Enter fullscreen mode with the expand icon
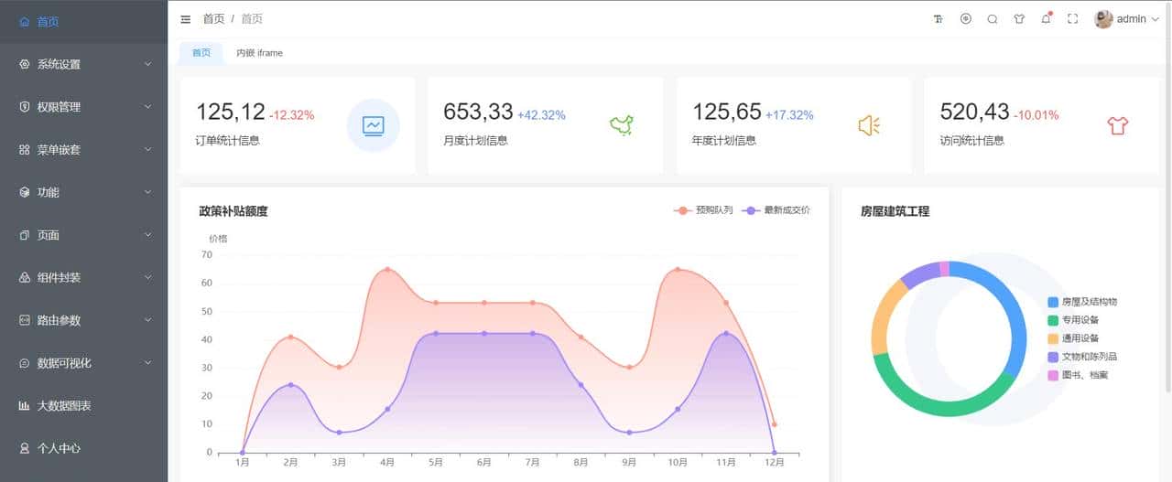This screenshot has height=482, width=1172. [1072, 19]
